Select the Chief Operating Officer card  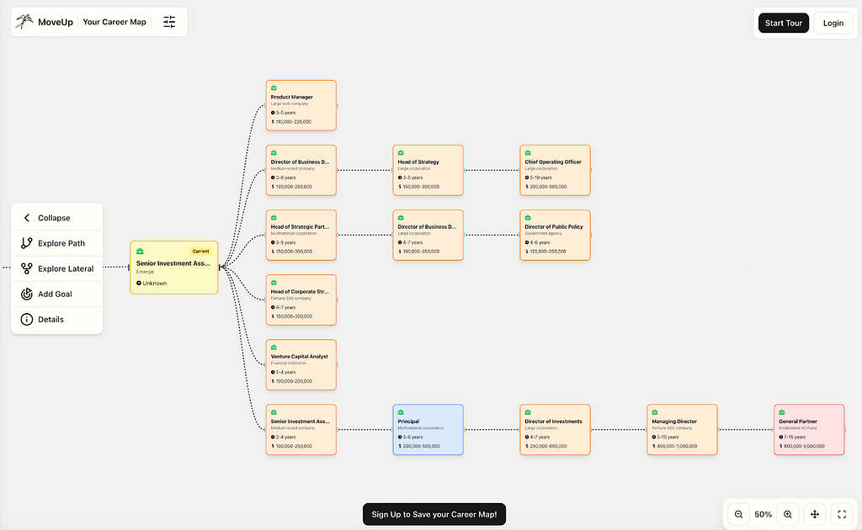555,170
